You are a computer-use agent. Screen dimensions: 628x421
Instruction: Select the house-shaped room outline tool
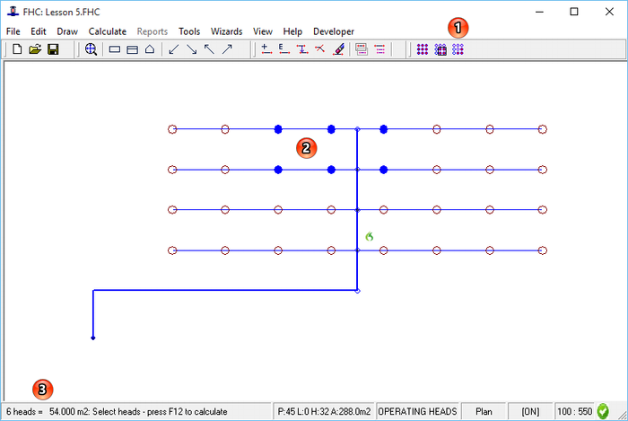pos(150,49)
